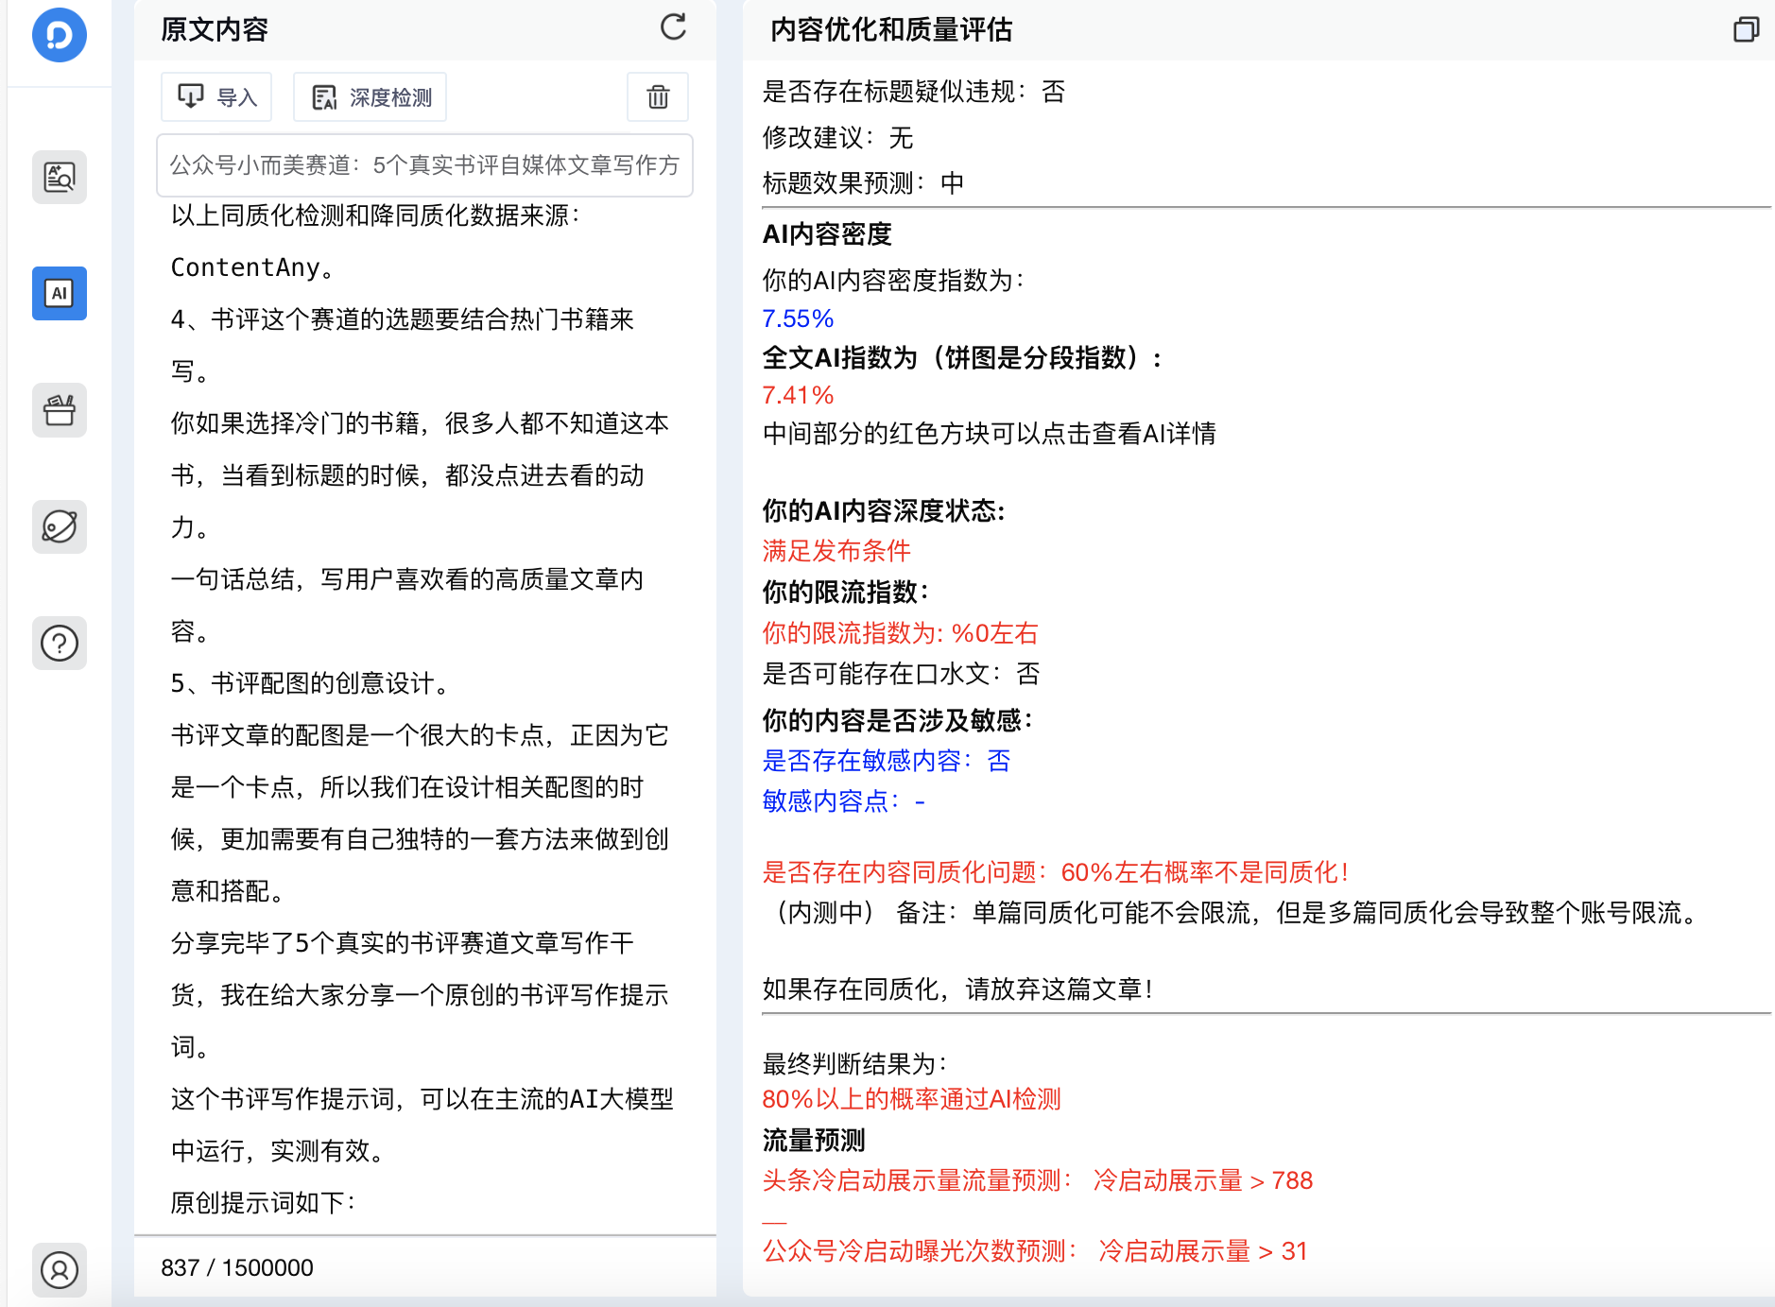Screen dimensions: 1775x1307
Task: Copy results with the top-right copy icon
Action: [x=1746, y=29]
